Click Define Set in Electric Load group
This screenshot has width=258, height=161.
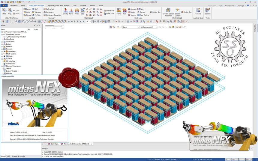(186, 12)
